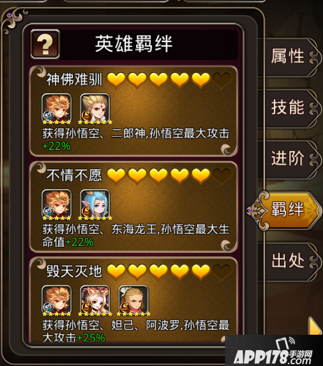The width and height of the screenshot is (323, 366).
Task: Tap 妲己 hero portrait
Action: [95, 301]
